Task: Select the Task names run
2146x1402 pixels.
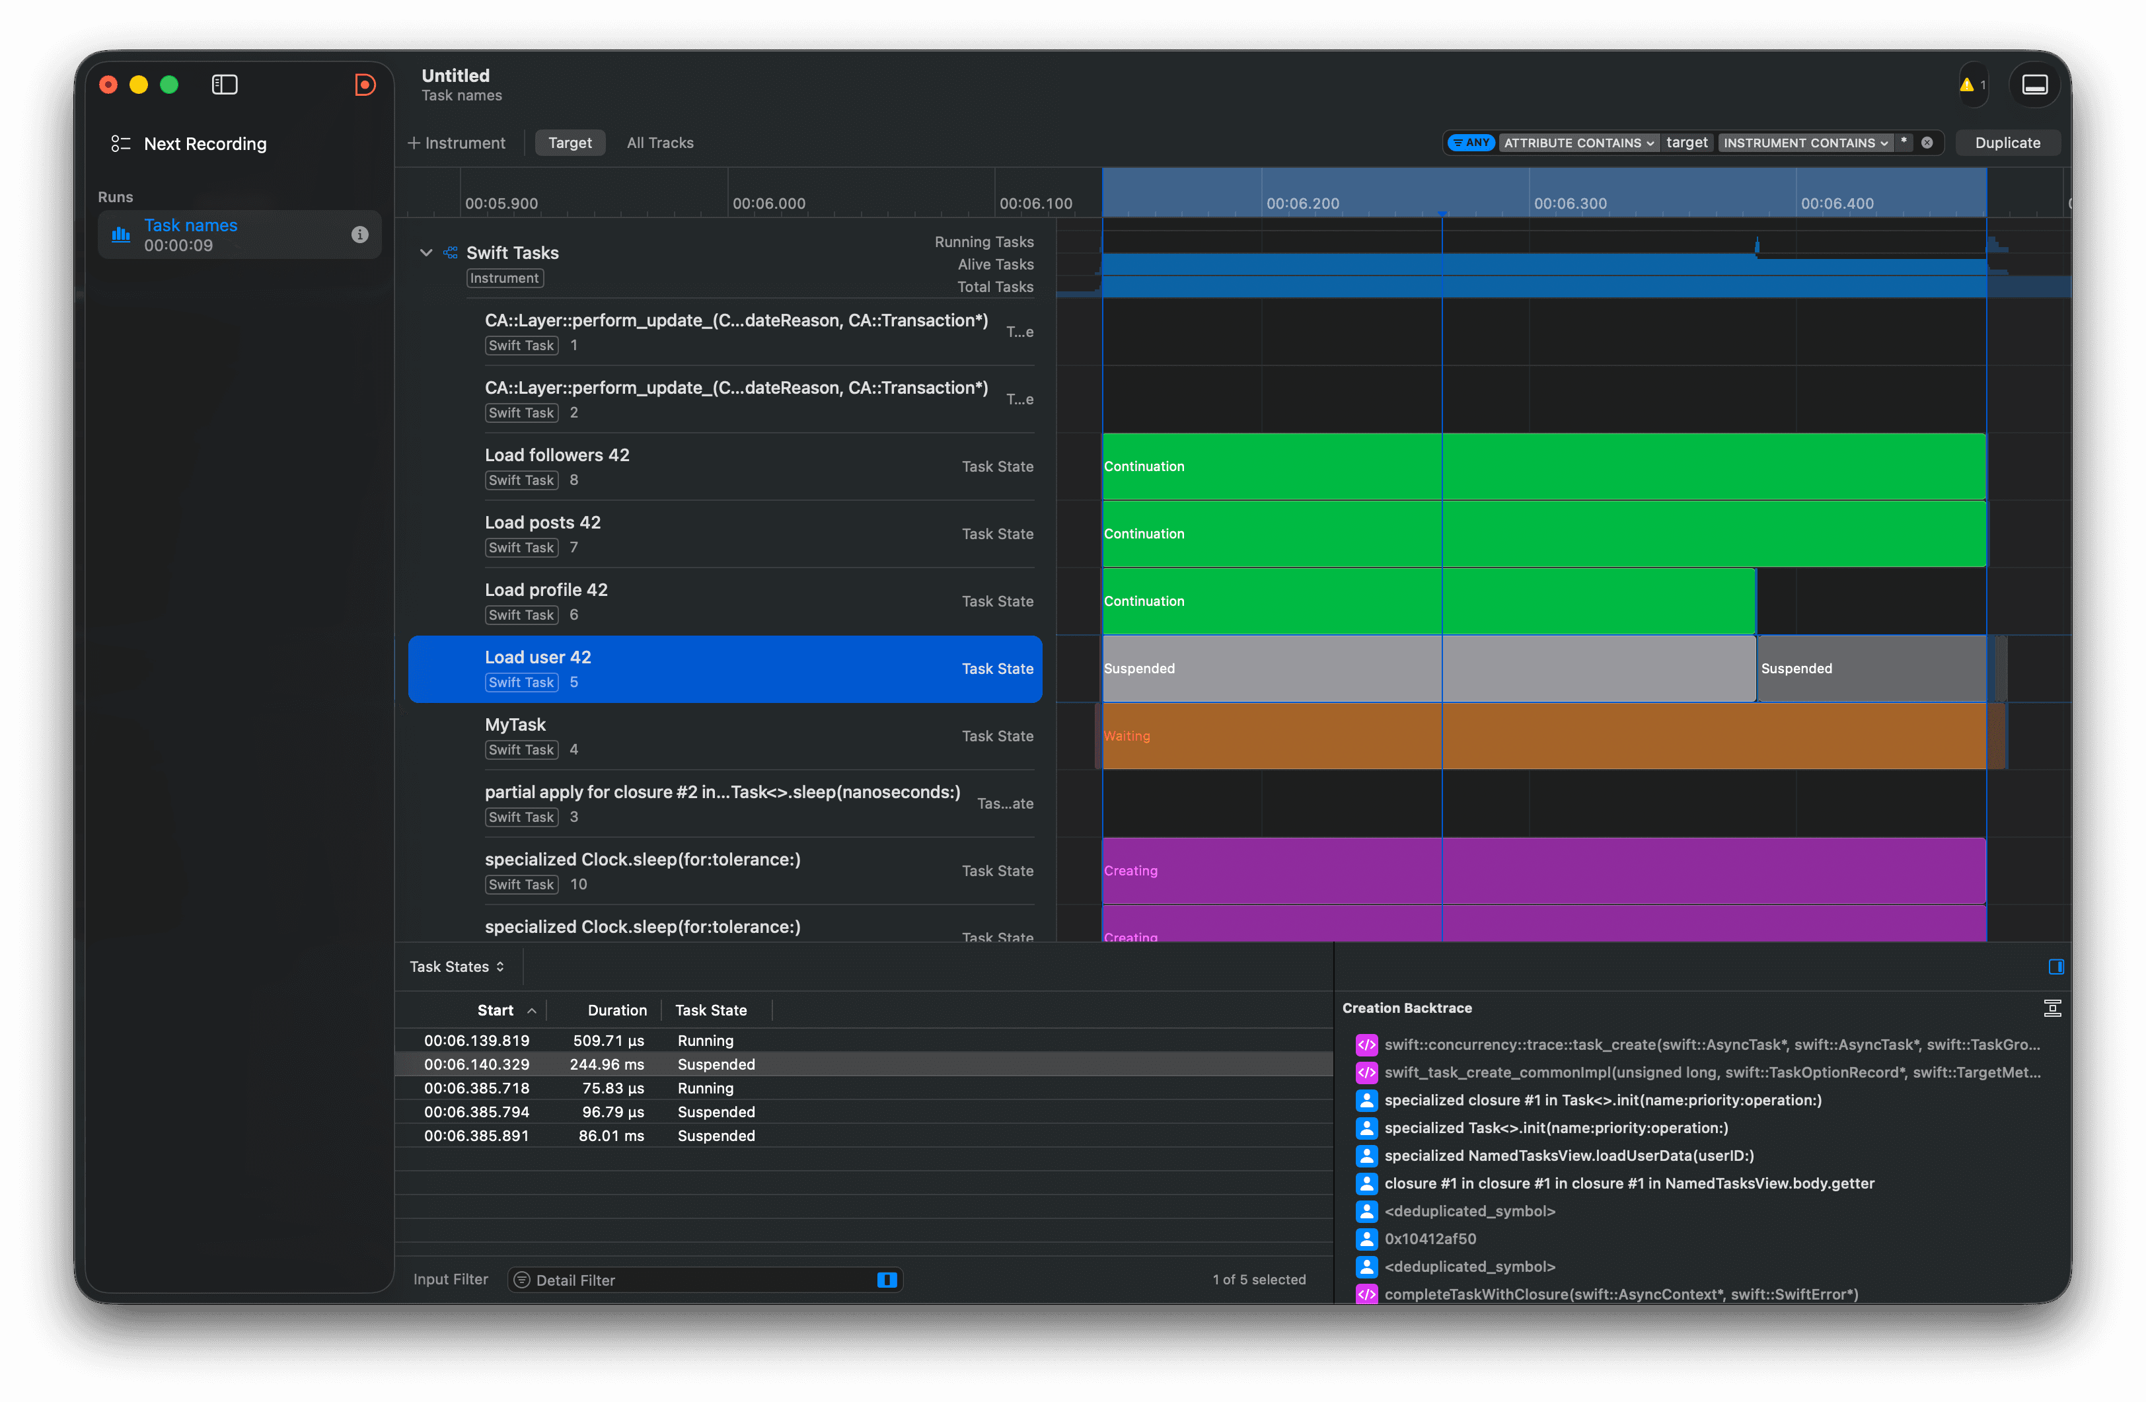Action: coord(240,235)
